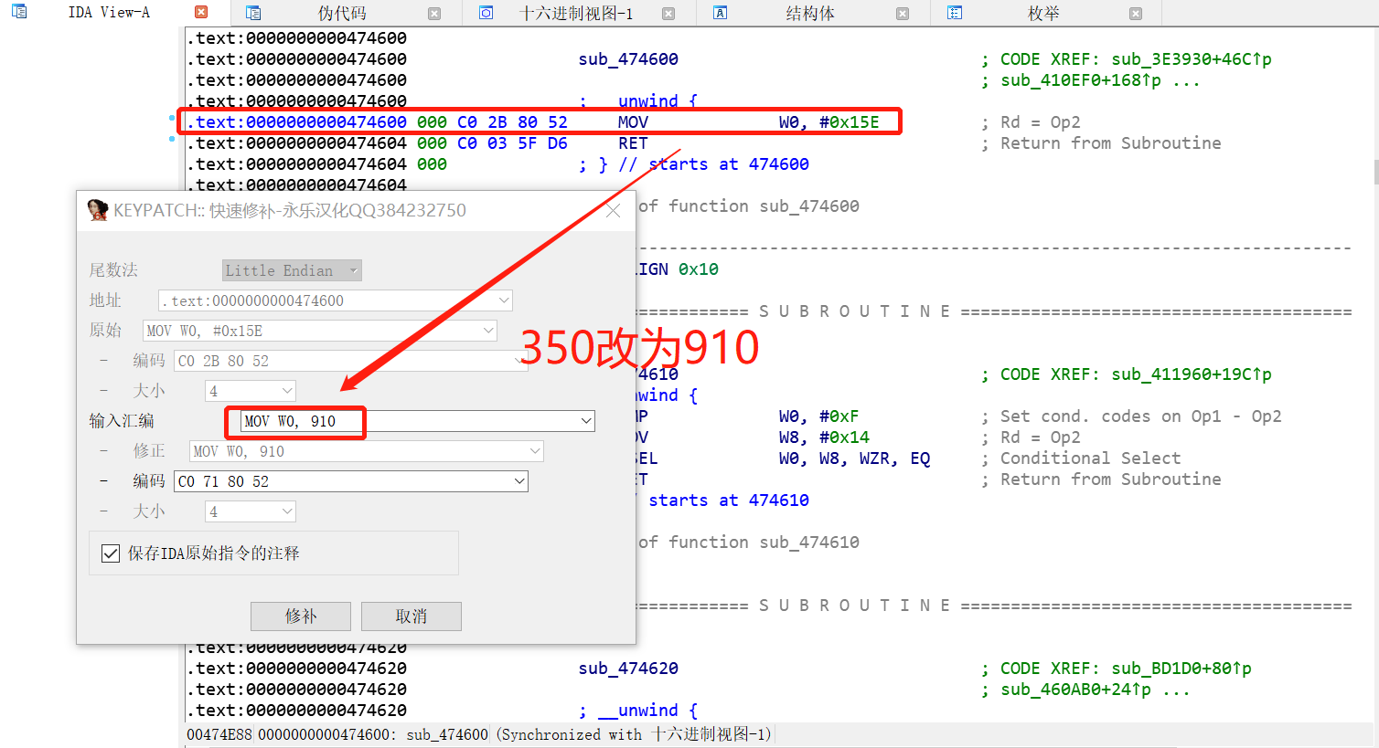This screenshot has height=748, width=1379.
Task: Close the KEYPATCH dialog
Action: [614, 210]
